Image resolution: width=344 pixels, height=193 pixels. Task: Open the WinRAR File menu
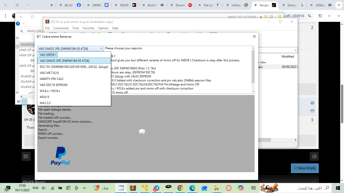pos(47,28)
